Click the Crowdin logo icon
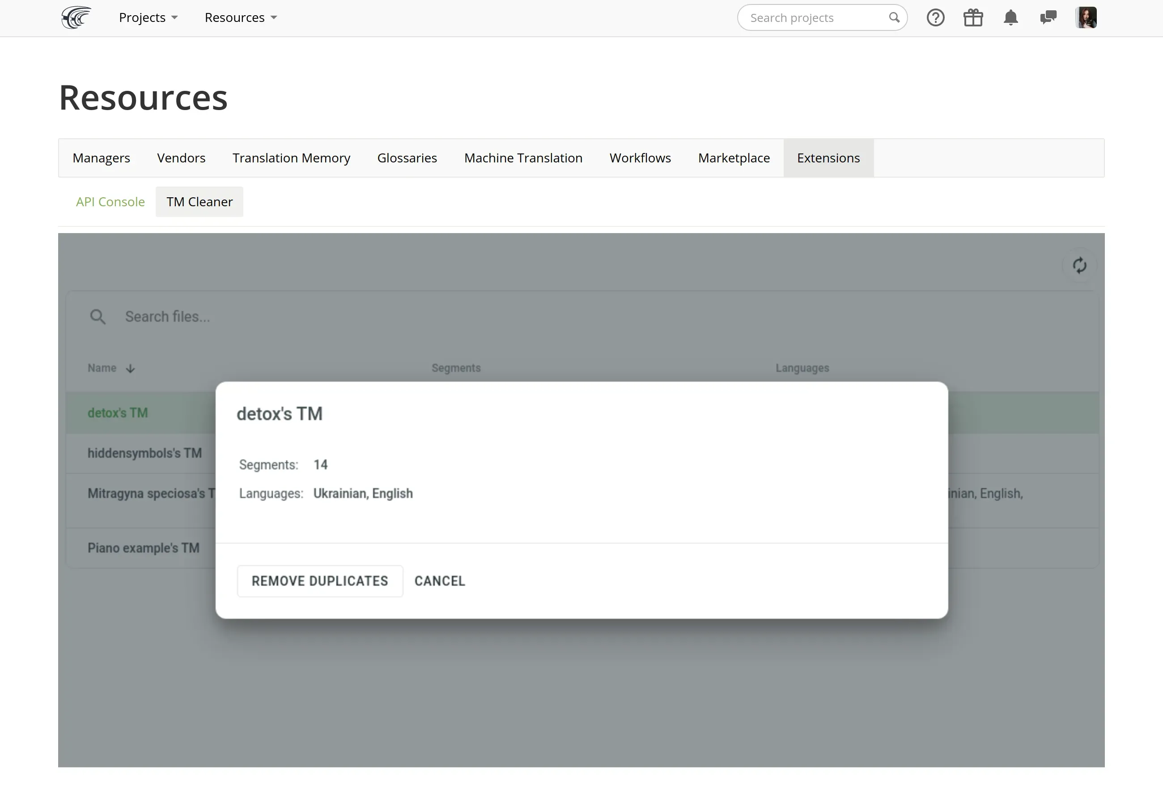The width and height of the screenshot is (1163, 804). (x=76, y=17)
